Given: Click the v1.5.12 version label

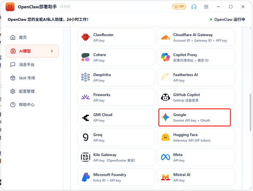Looking at the screenshot, I should pos(65,6).
